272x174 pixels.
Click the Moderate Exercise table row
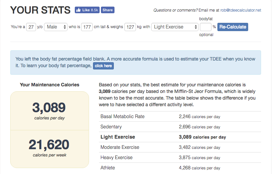(180, 147)
